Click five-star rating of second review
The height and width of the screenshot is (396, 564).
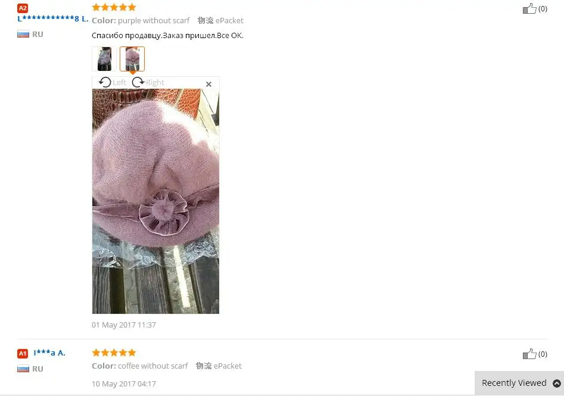(x=114, y=353)
